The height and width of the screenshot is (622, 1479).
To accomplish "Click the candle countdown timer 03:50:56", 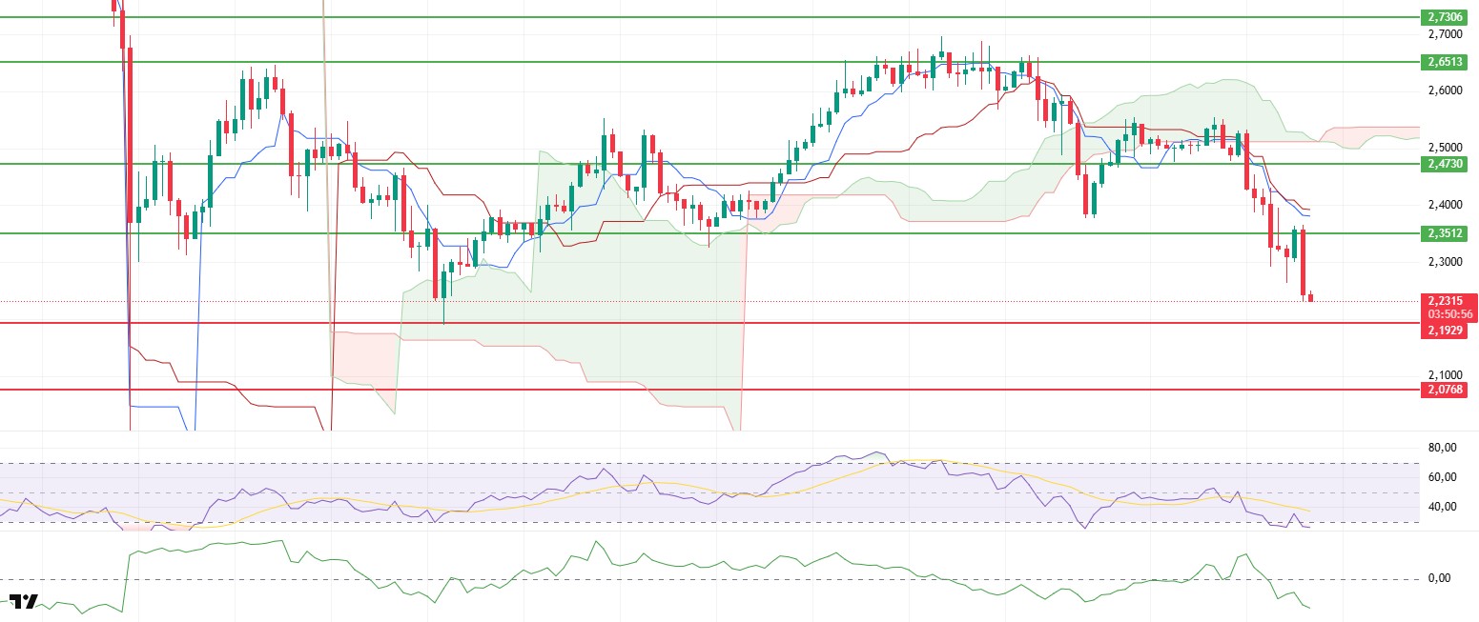I will [1446, 313].
